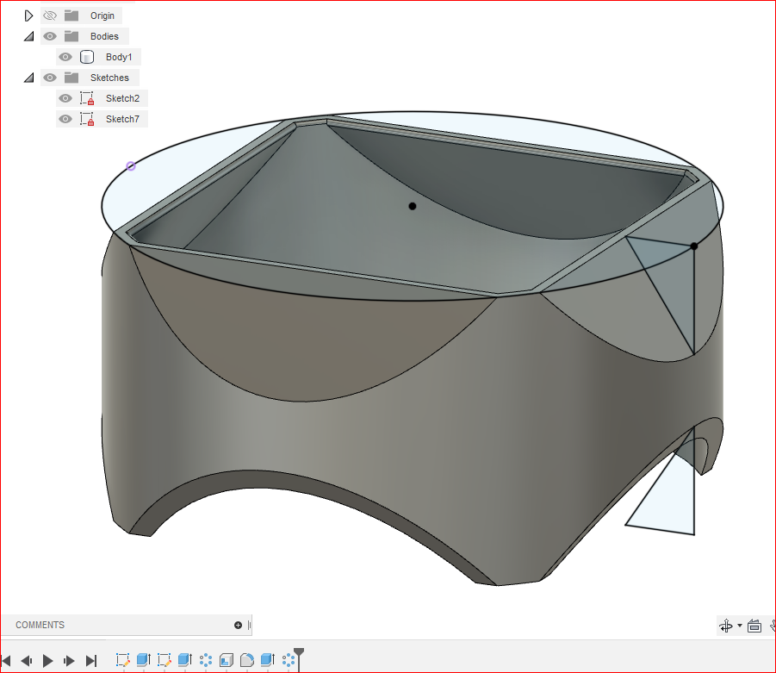This screenshot has width=776, height=673.
Task: Expand the Origin folder in the browser
Action: coord(28,16)
